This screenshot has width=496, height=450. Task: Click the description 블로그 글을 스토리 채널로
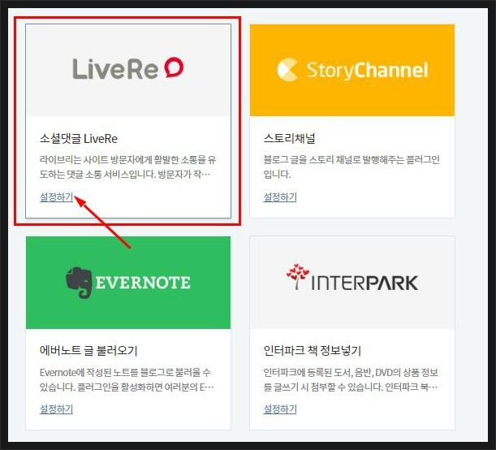tap(352, 167)
